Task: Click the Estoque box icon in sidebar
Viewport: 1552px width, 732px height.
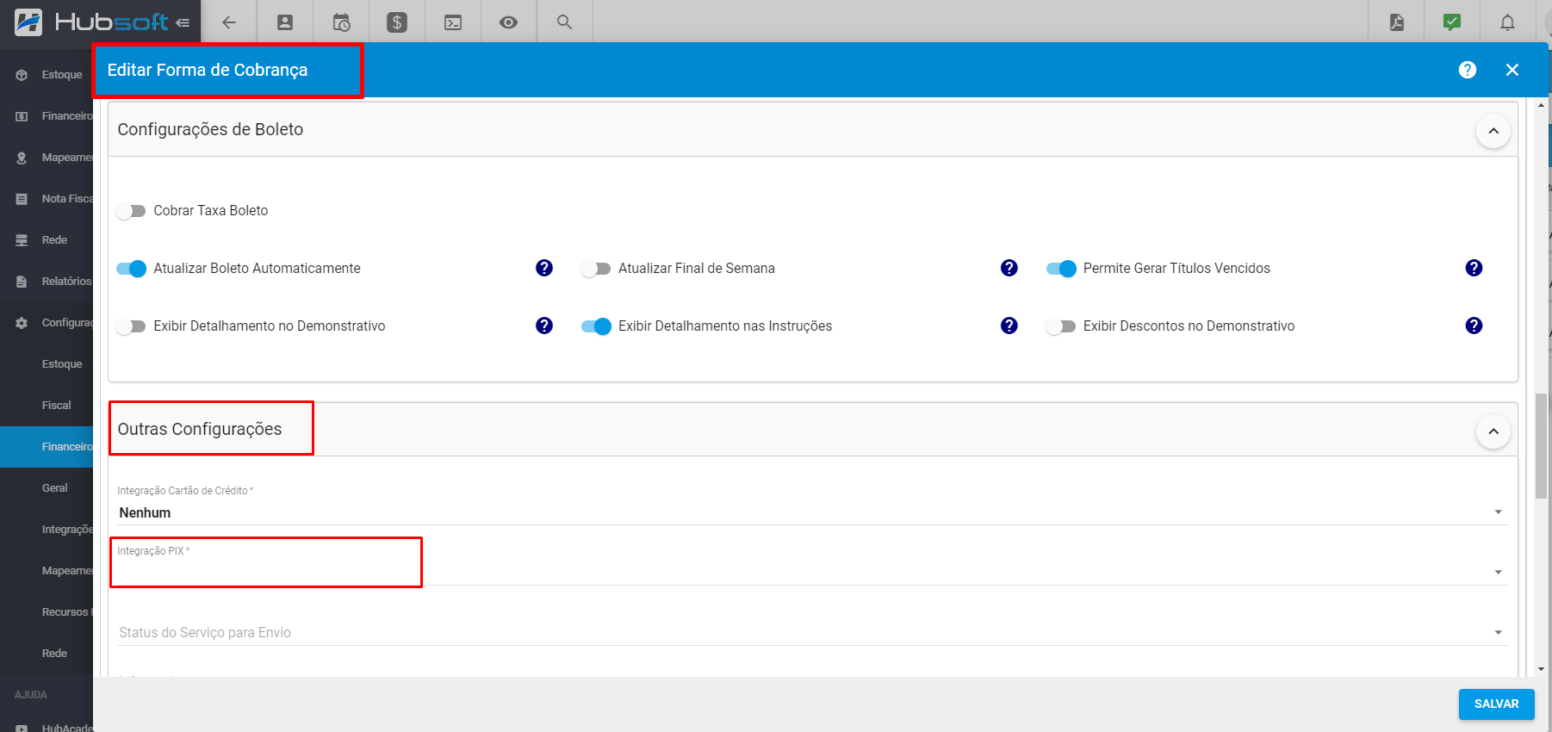Action: point(22,75)
